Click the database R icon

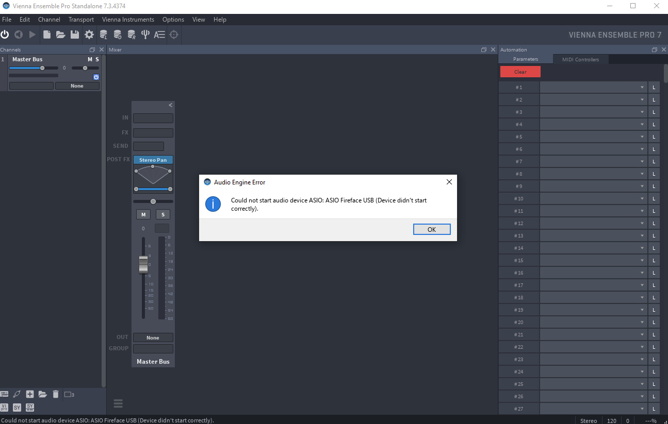coord(132,35)
